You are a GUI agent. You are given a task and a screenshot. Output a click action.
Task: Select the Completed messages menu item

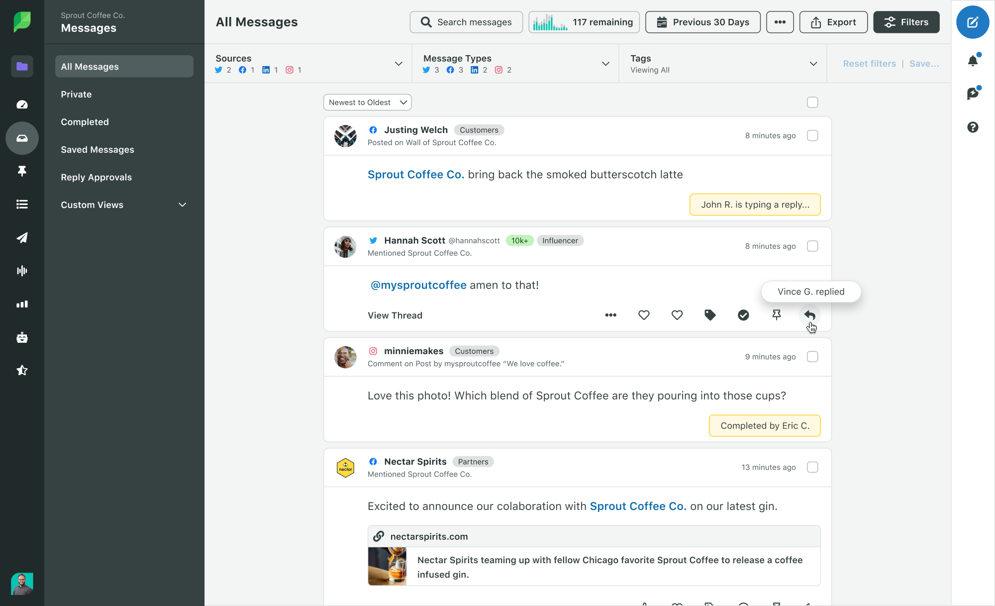click(x=85, y=121)
